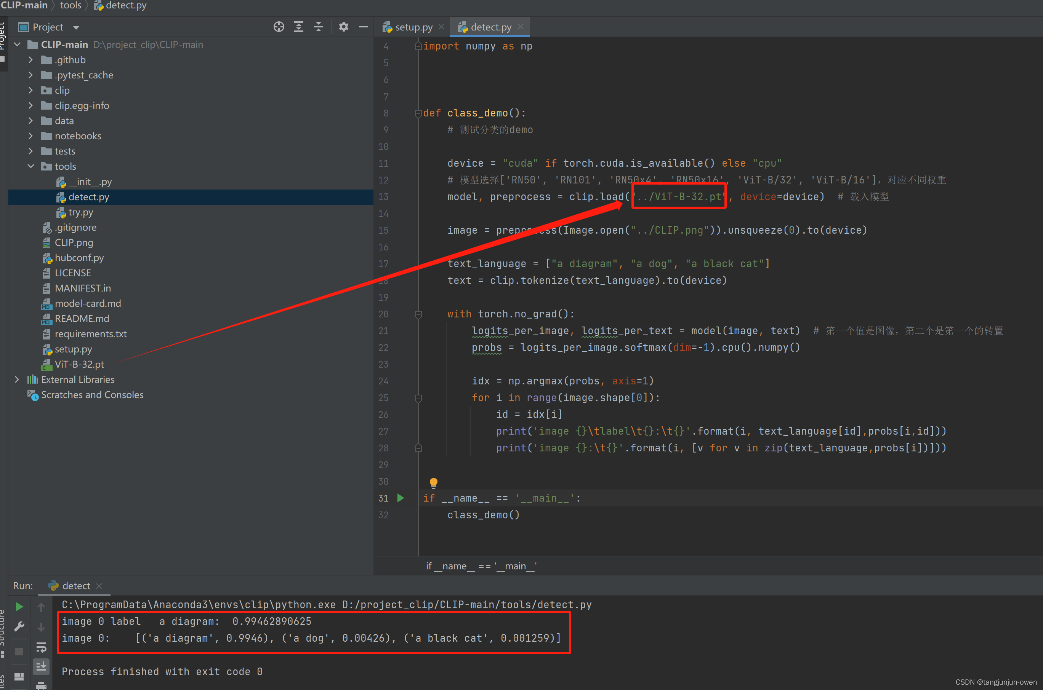Click Collapse All icon in Project panel
The image size is (1043, 690).
pos(318,27)
